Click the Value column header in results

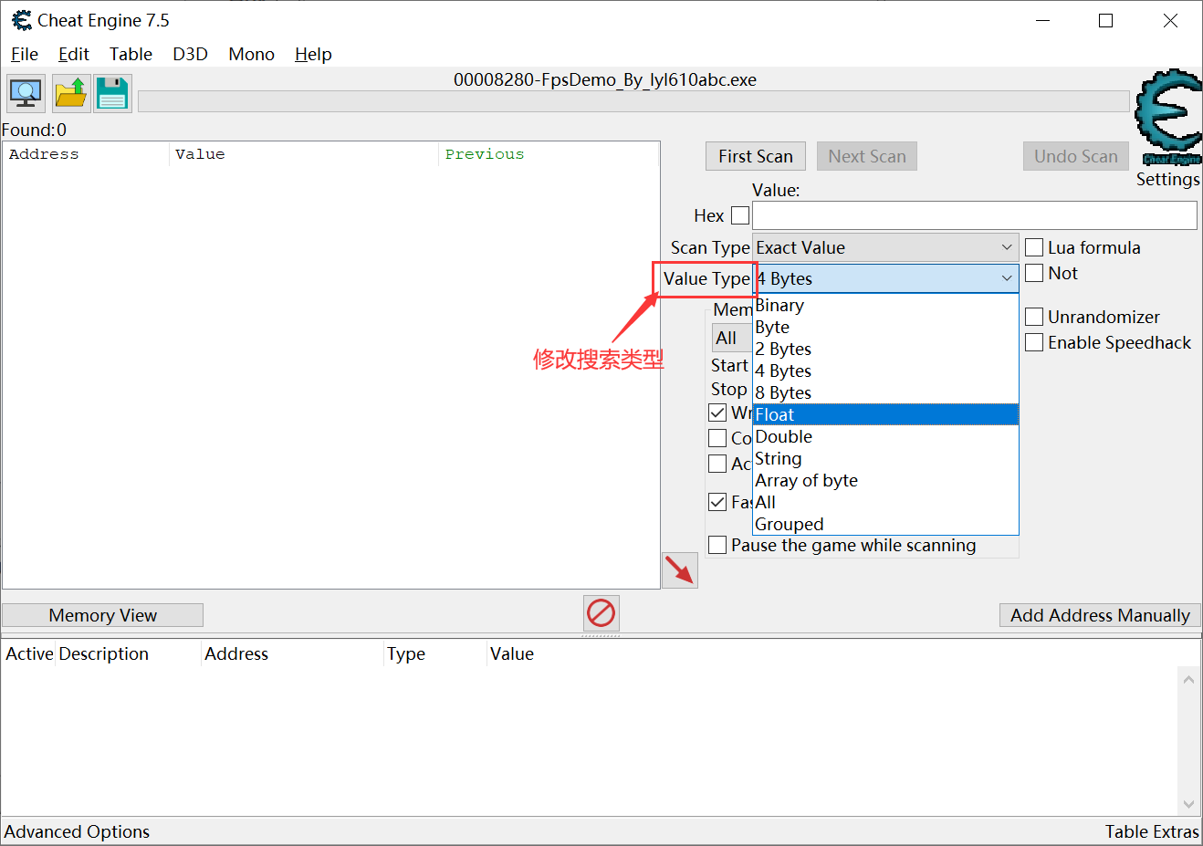click(305, 154)
